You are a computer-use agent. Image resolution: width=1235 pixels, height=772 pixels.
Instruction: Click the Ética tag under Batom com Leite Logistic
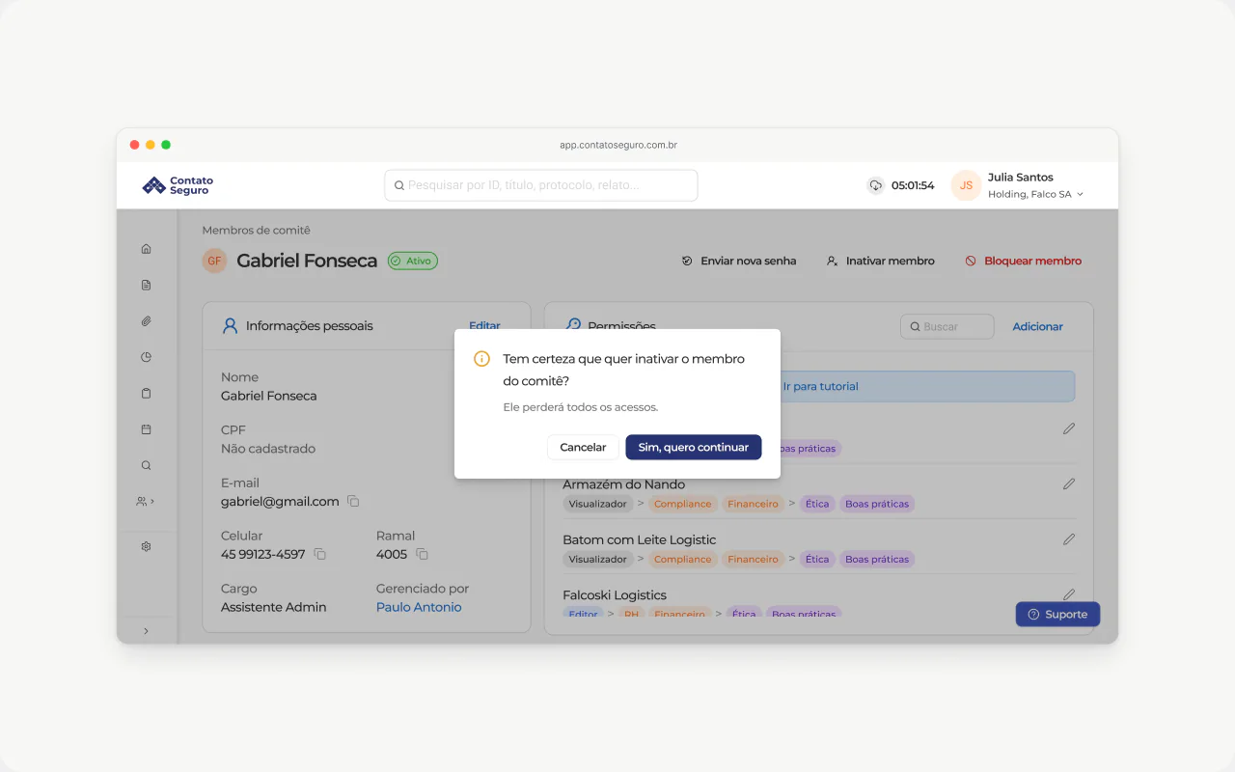tap(817, 560)
